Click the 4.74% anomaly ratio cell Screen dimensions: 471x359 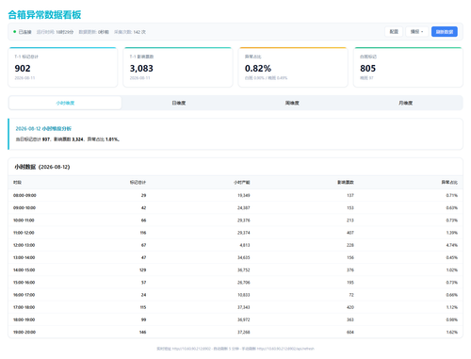[452, 245]
